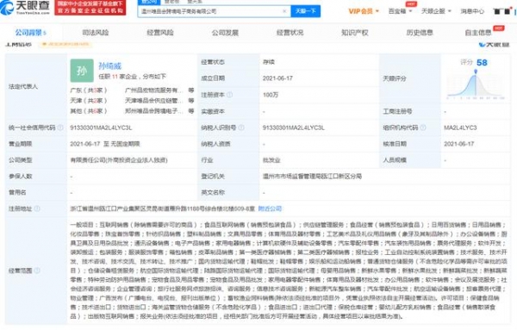Open the VIP会员 dropdown

tap(364, 11)
